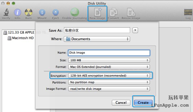Screen dimensions: 193x112
Task: Open the Info toolbar icon
Action: point(17,12)
